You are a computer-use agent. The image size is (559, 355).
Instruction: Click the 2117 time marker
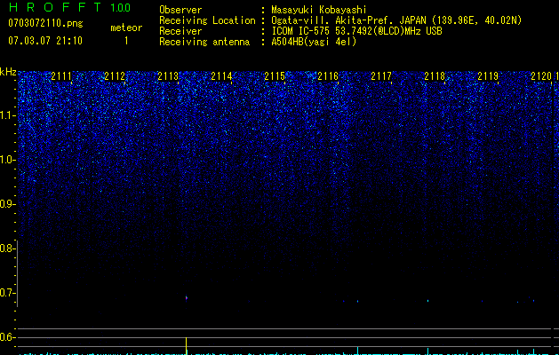pos(381,76)
